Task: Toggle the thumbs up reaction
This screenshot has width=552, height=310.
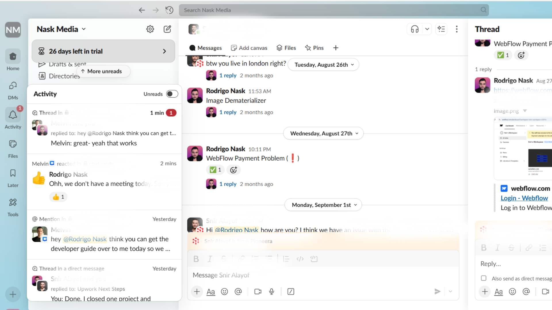Action: [x=58, y=197]
